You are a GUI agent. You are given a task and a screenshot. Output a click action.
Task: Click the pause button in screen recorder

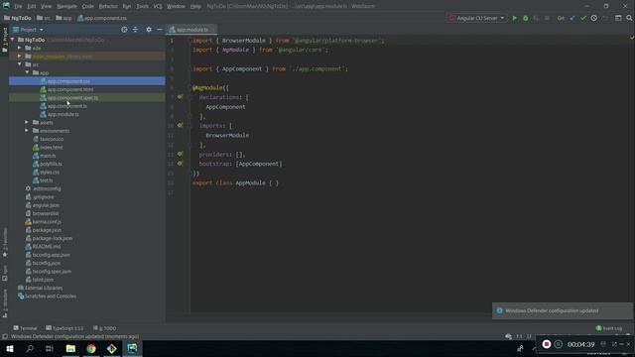coord(559,344)
